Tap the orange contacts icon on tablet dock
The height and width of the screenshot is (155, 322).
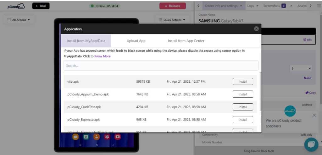(x=97, y=137)
